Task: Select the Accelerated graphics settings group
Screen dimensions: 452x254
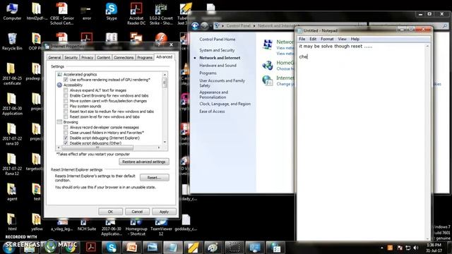Action: point(80,74)
